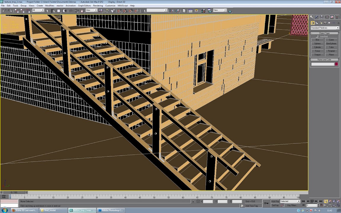
Task: Open the Modify command panel tab
Action: coord(317,17)
